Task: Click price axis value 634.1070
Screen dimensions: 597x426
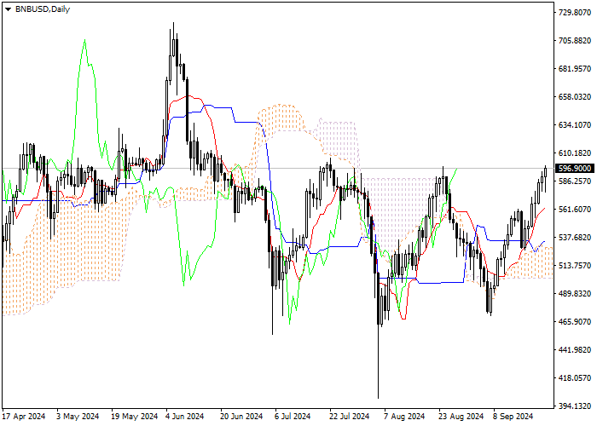Action: [575, 125]
